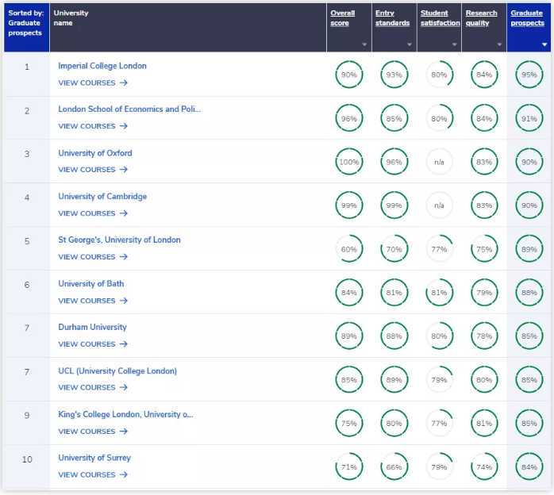Image resolution: width=554 pixels, height=495 pixels.
Task: Click King's College 81% research quality circle
Action: [484, 423]
